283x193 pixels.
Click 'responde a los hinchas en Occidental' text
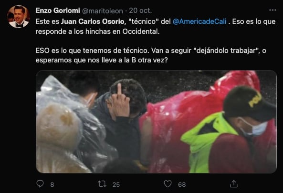(x=97, y=31)
